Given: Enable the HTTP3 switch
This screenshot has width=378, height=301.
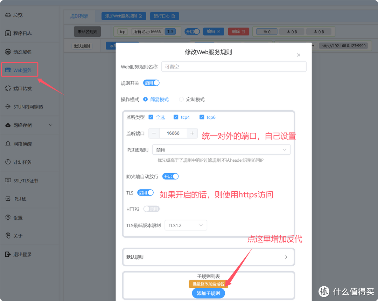Looking at the screenshot, I should coord(152,209).
